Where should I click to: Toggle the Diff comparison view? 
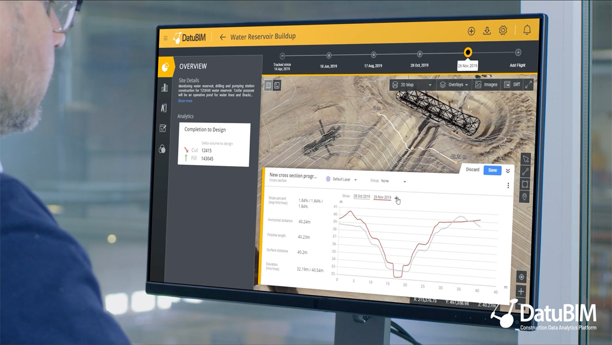click(512, 85)
